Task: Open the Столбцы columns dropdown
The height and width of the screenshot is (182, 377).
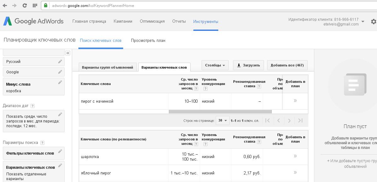Action: tap(215, 65)
